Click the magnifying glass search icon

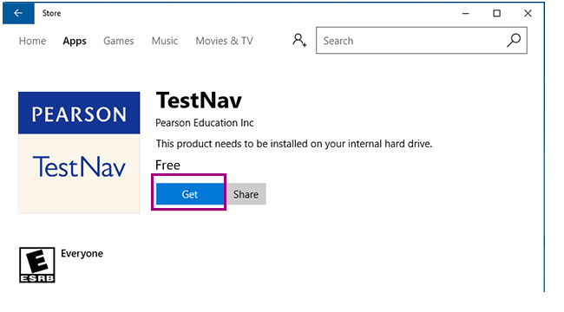[x=514, y=40]
